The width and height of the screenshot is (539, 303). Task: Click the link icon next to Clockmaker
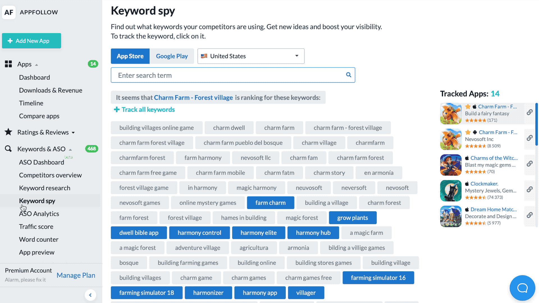click(x=529, y=189)
